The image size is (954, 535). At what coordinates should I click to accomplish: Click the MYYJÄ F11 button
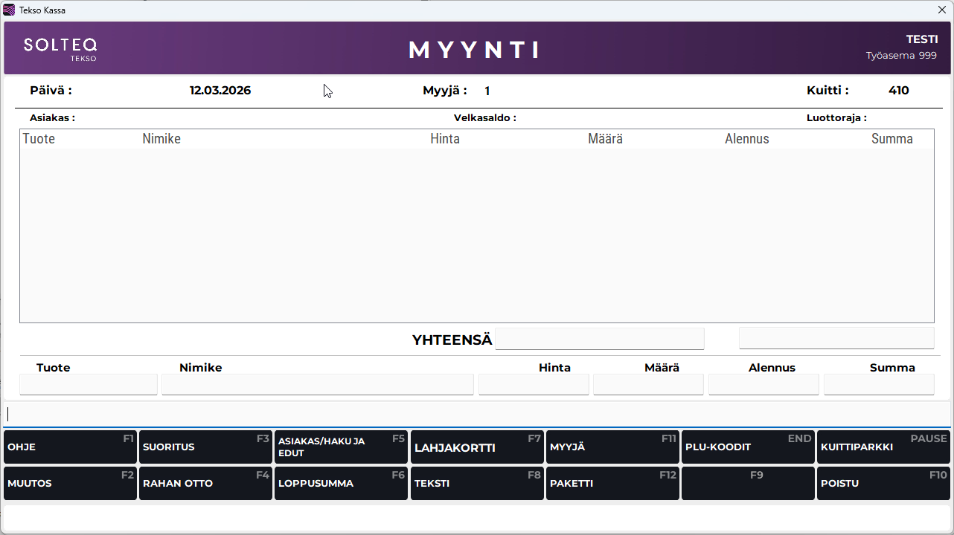tap(612, 447)
